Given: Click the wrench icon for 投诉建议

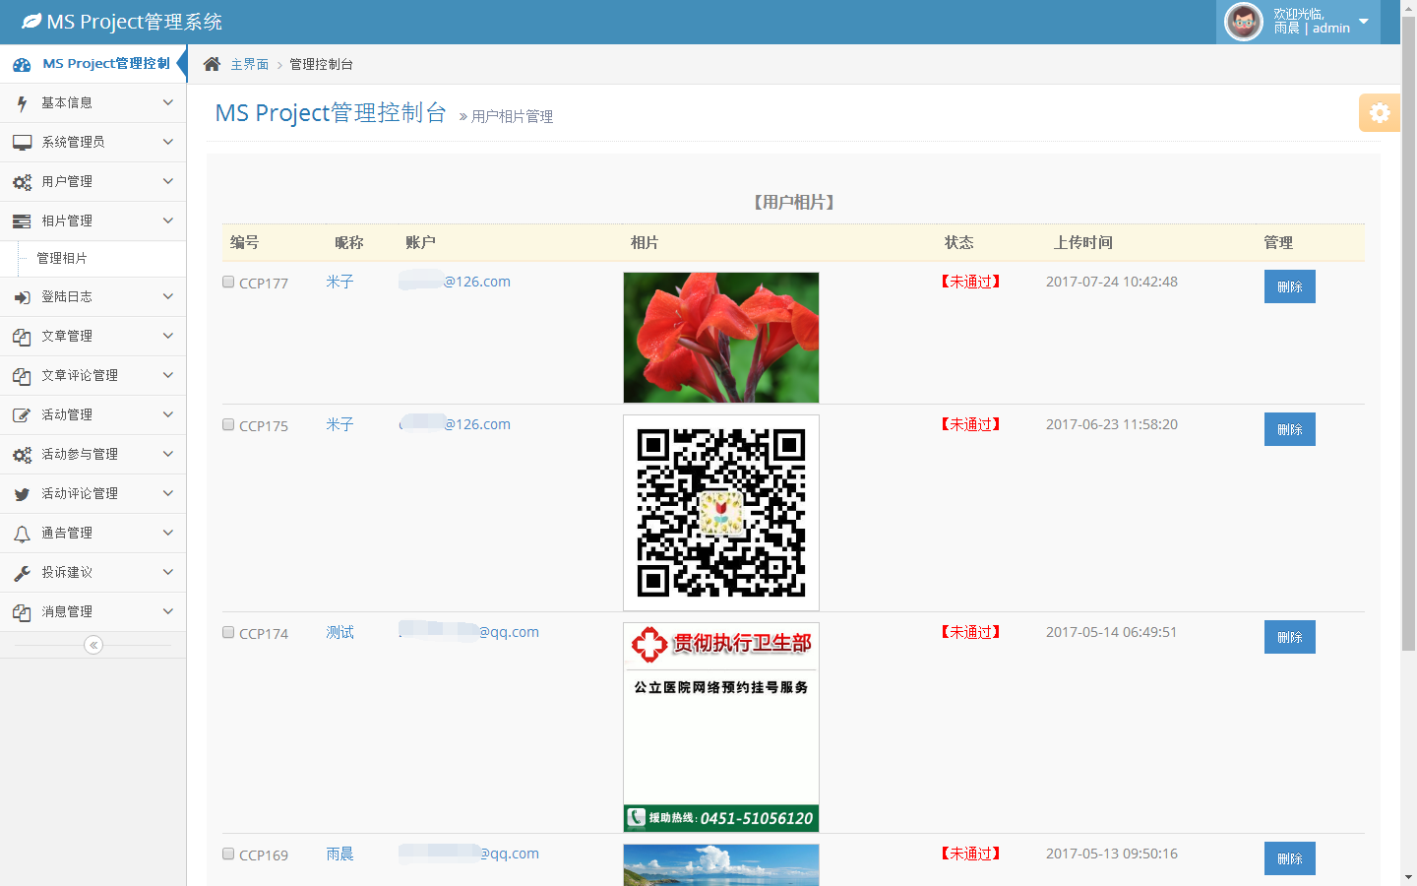Looking at the screenshot, I should click(22, 573).
